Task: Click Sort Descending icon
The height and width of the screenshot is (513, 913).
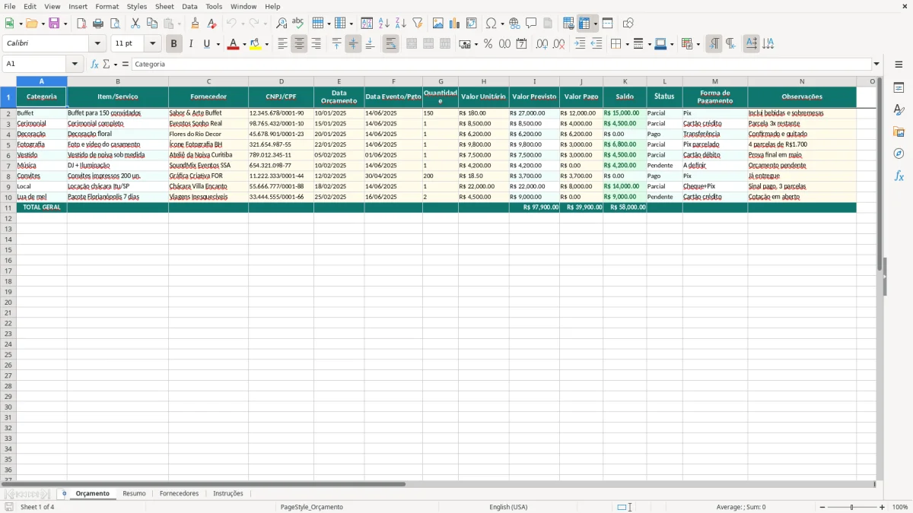Action: 401,24
